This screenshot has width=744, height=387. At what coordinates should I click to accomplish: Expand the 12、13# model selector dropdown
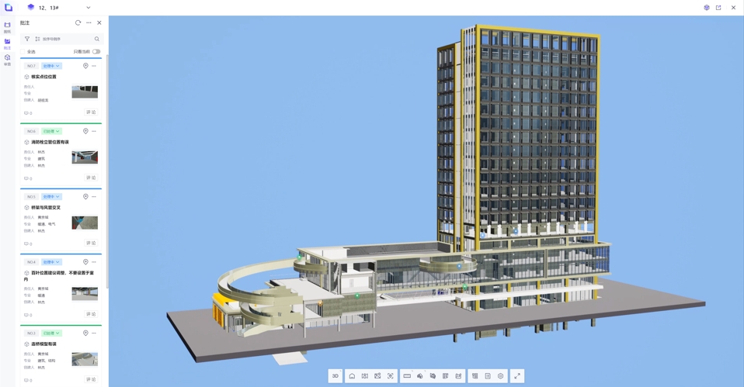pyautogui.click(x=89, y=8)
